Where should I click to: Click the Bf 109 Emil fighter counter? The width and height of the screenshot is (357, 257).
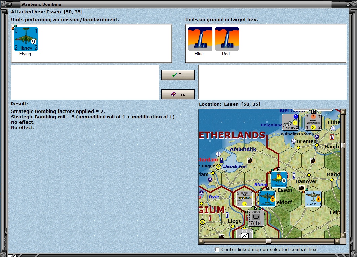coord(245,199)
